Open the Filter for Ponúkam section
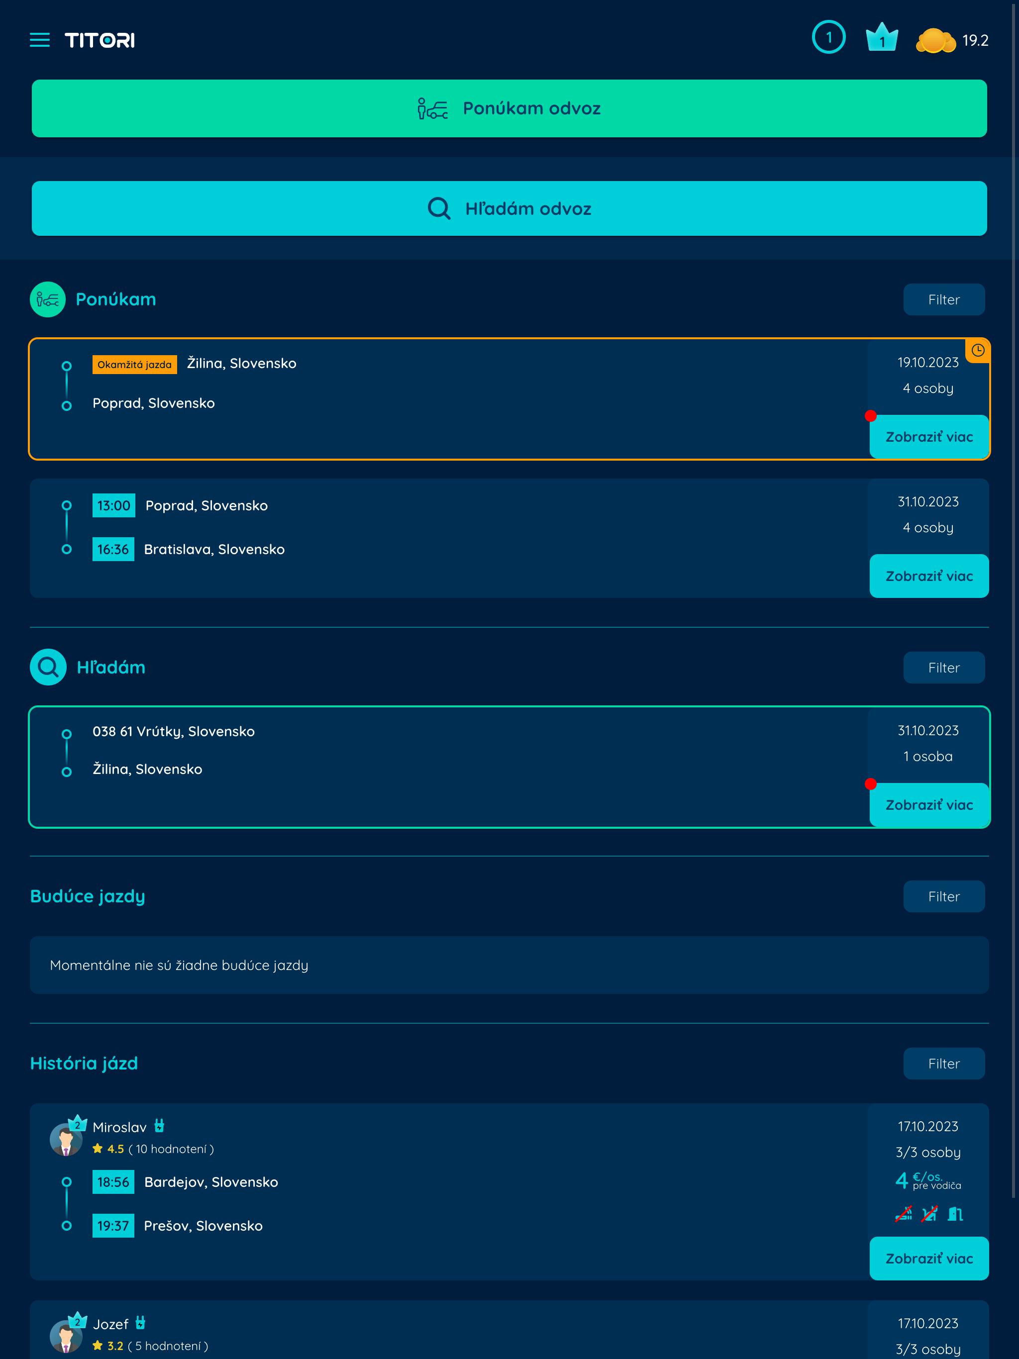Image resolution: width=1019 pixels, height=1359 pixels. coord(943,299)
